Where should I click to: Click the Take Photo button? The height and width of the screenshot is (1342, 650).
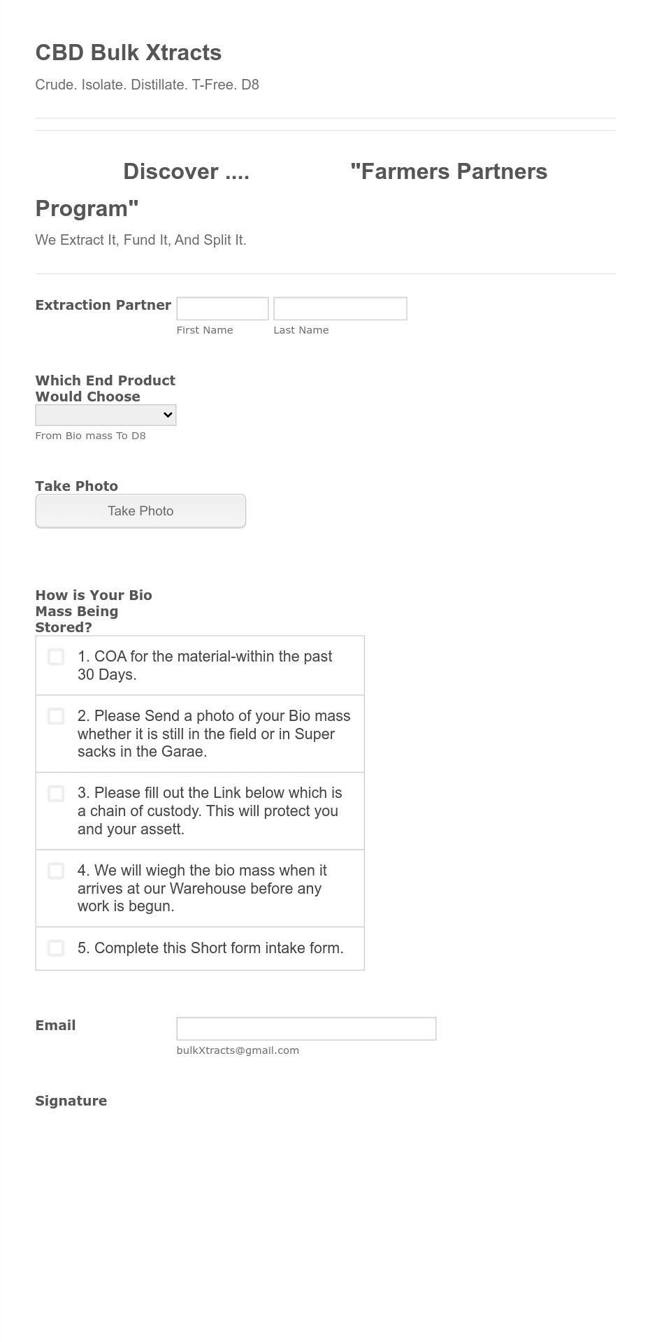point(140,511)
